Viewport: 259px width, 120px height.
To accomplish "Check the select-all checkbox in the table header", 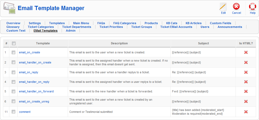I will pos(14,44).
